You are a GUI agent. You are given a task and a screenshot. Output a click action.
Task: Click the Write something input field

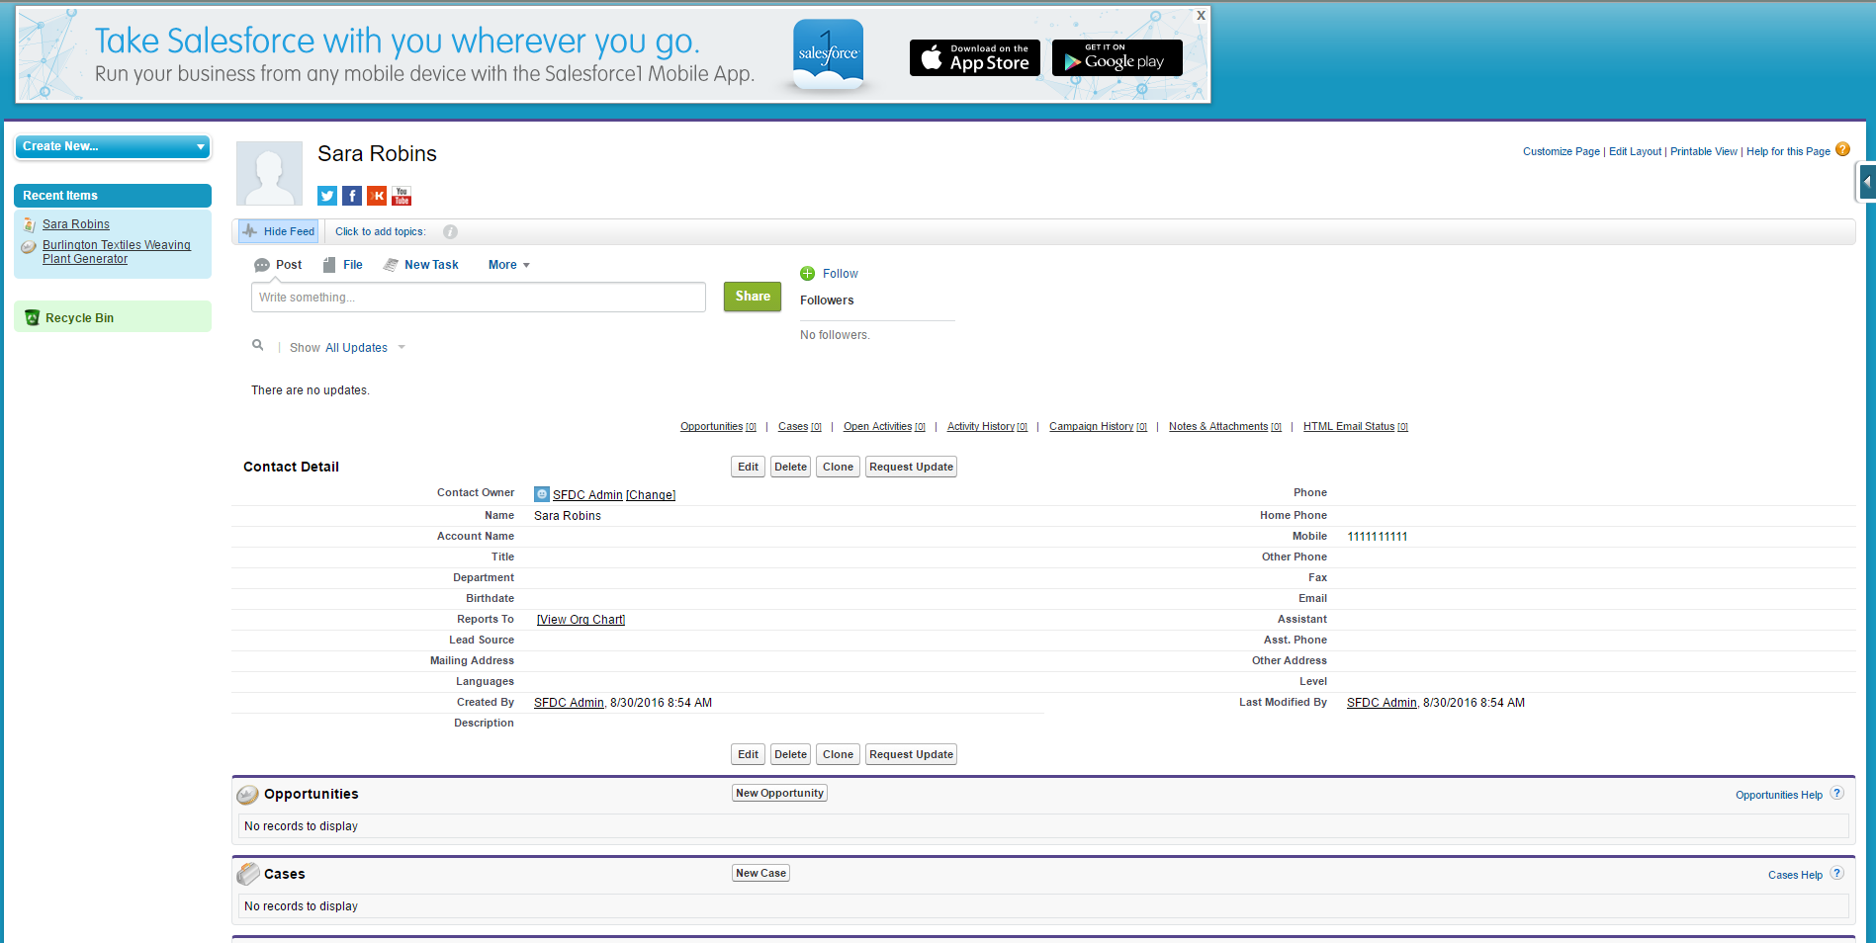point(479,298)
